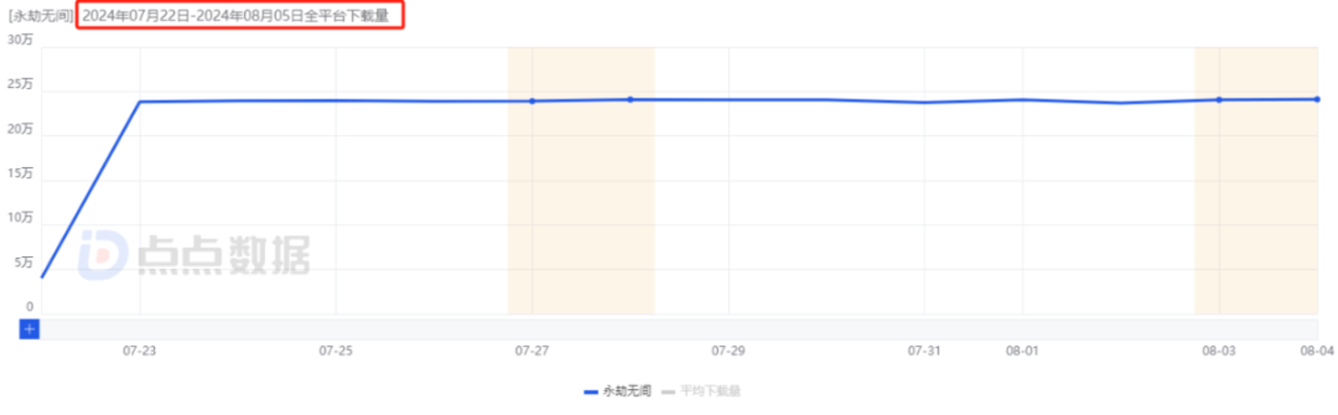Click the 08-01 x-axis date label

[x=1021, y=351]
